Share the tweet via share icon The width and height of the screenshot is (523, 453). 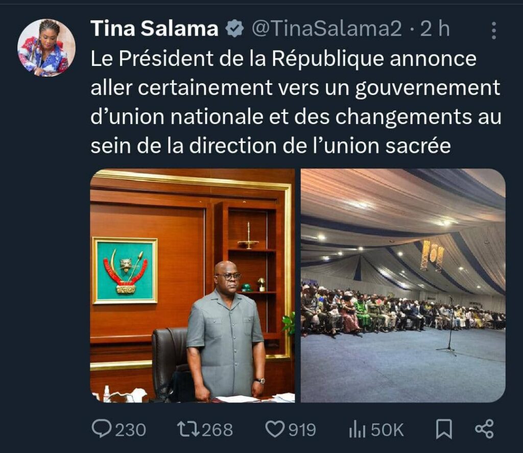point(484,429)
